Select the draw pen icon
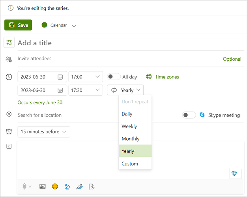The image size is (247, 197). 80,187
